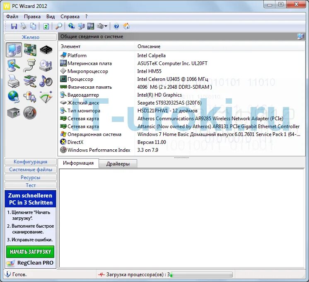Select the voltage gauge meter icon
Viewport: 309px width, 282px height.
46,97
